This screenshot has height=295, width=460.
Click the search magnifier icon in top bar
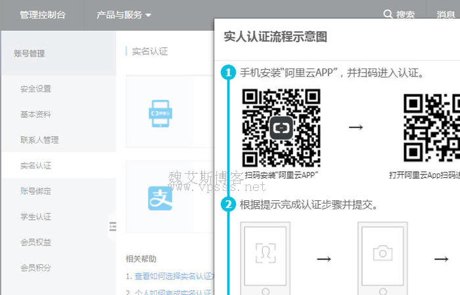388,14
